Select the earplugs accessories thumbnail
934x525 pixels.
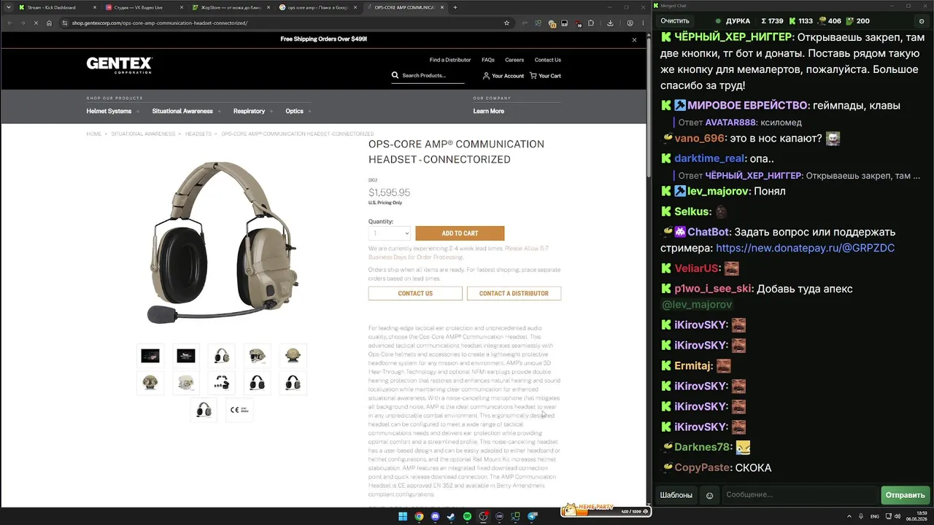pos(221,383)
